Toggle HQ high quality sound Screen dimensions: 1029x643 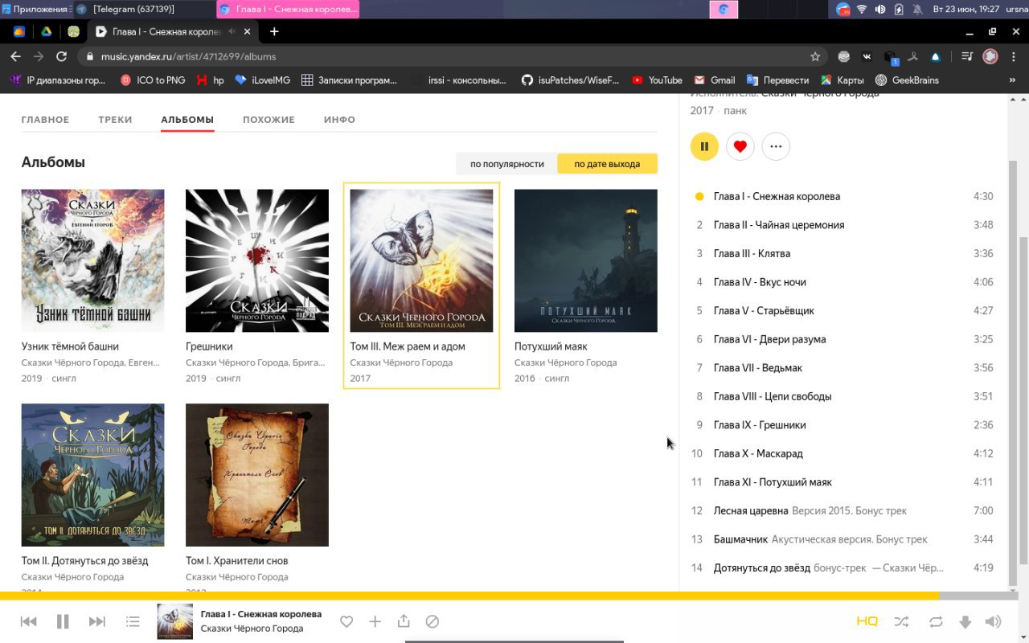(x=867, y=621)
